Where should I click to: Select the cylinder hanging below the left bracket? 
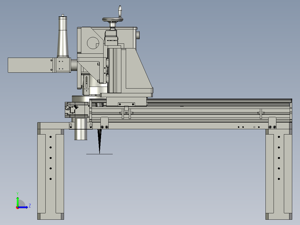[x=81, y=129]
